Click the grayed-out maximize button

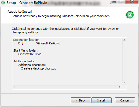click(x=122, y=2)
